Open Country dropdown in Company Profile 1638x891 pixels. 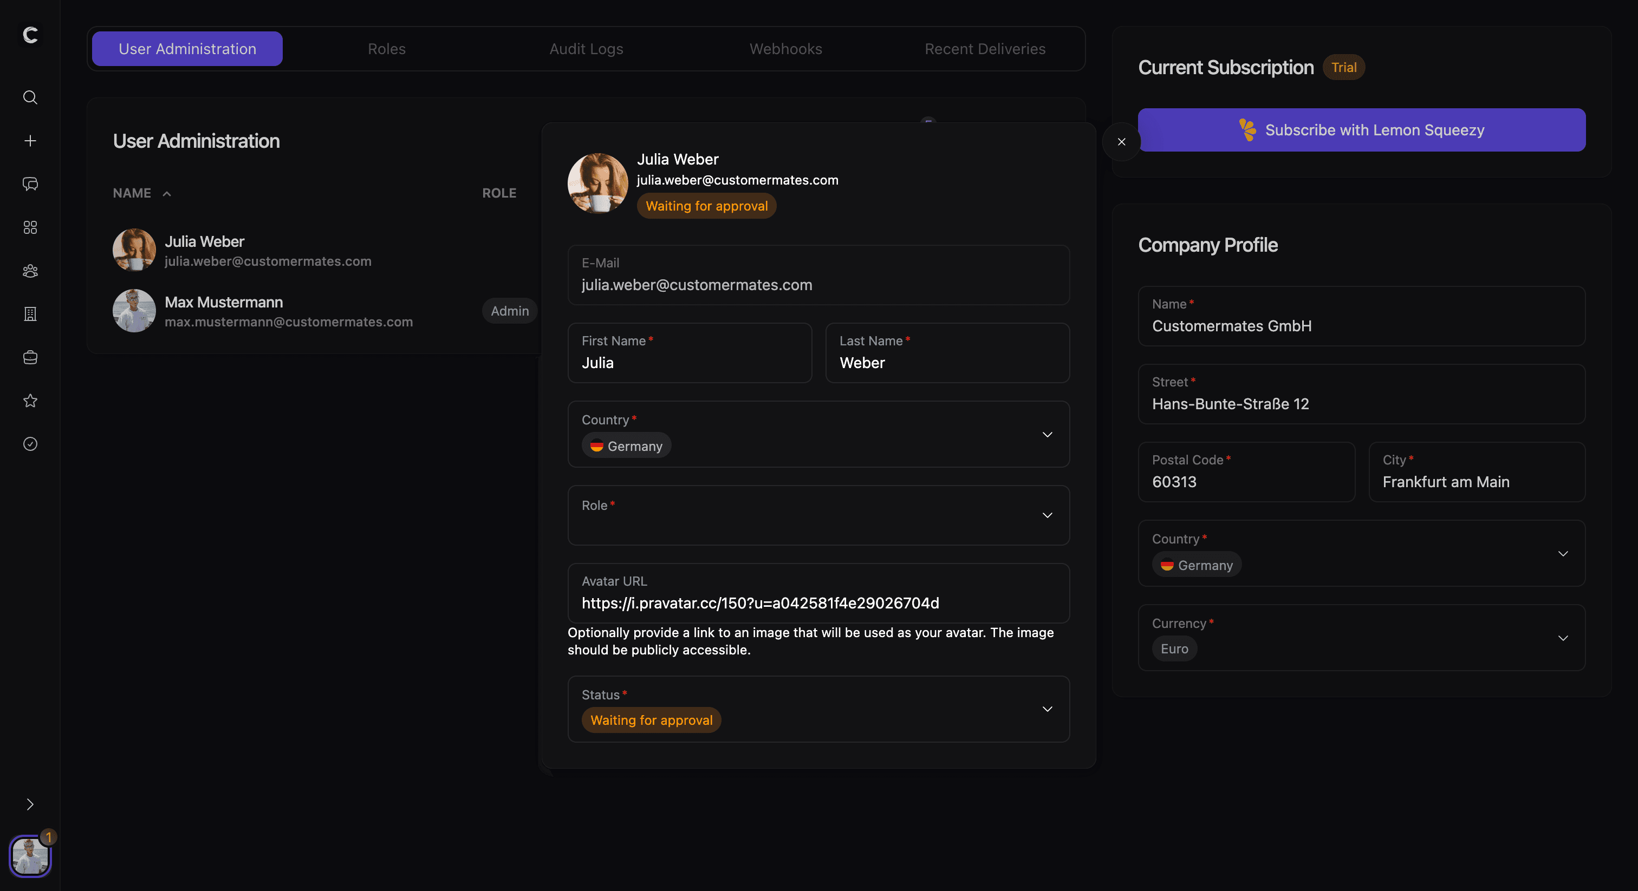click(1361, 554)
